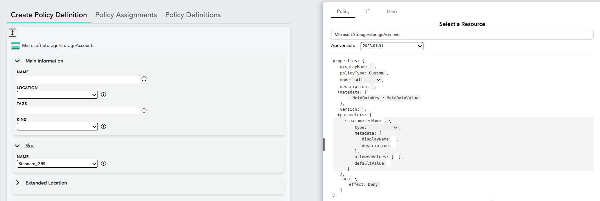Viewport: 600px width, 201px height.
Task: Open the Api version 2023-01-01 dropdown
Action: (392, 46)
